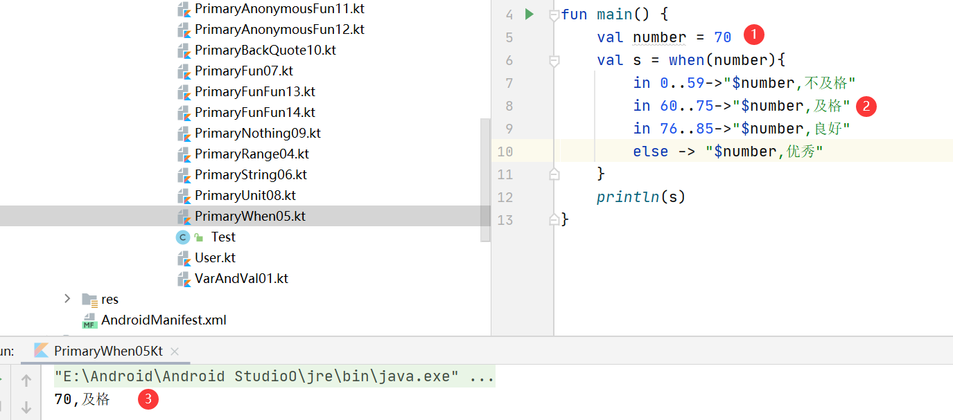The height and width of the screenshot is (420, 953).
Task: Select PrimaryFunFun13.kt in tree
Action: 255,91
